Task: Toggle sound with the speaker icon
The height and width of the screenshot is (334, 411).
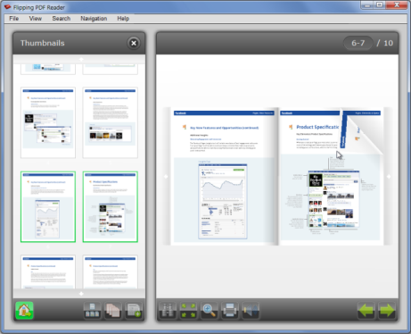Action: (x=251, y=311)
